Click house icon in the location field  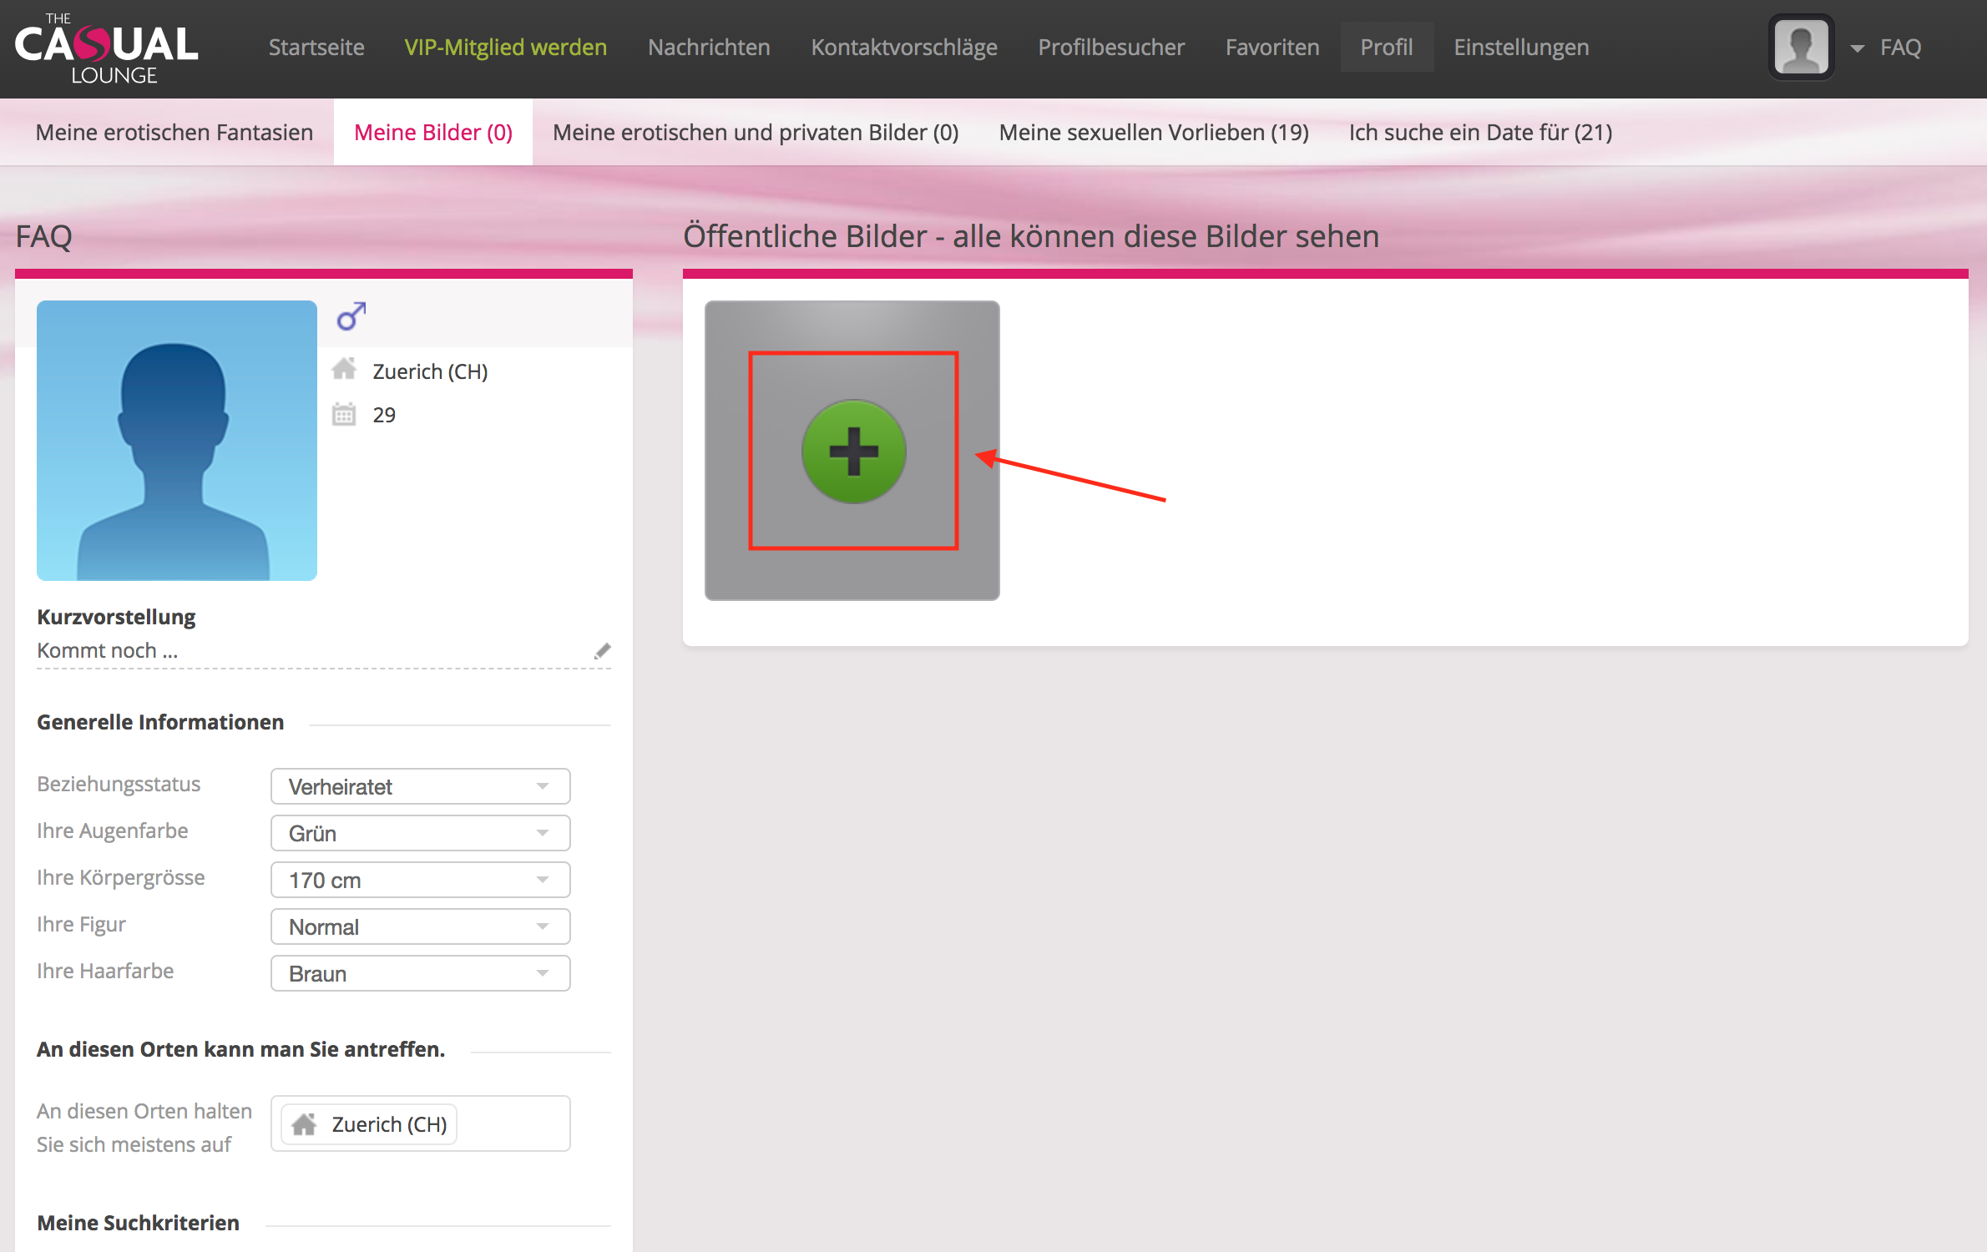tap(305, 1124)
